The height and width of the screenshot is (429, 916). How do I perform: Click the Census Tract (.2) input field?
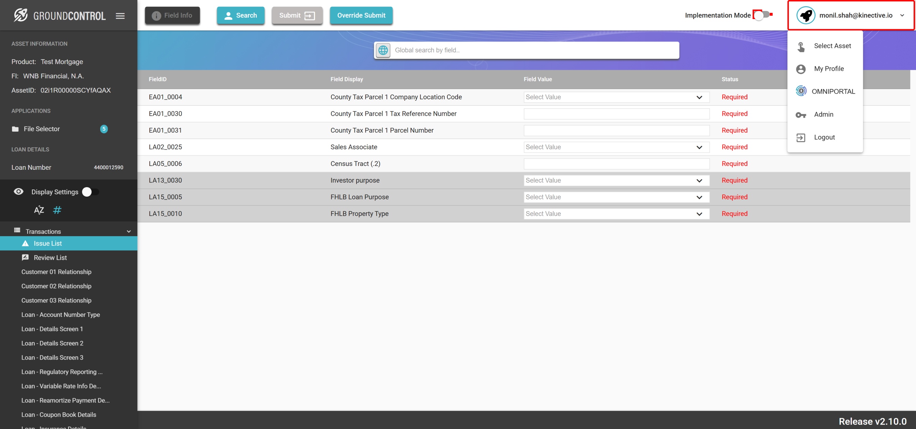click(616, 164)
